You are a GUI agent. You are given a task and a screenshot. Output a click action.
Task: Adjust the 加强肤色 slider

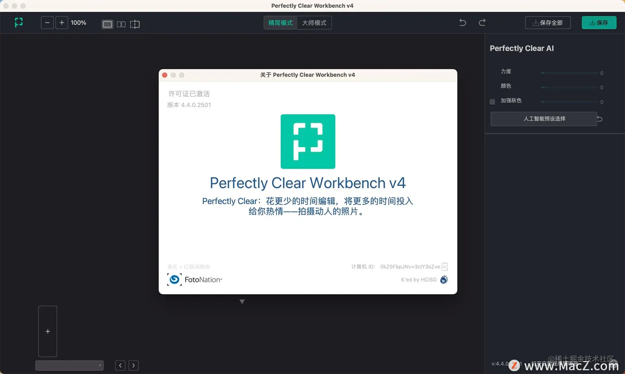tap(570, 102)
